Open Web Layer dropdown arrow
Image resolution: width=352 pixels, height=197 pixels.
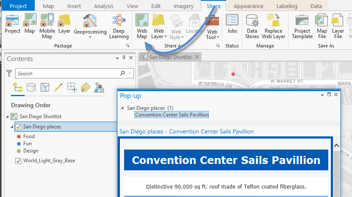tap(166, 36)
